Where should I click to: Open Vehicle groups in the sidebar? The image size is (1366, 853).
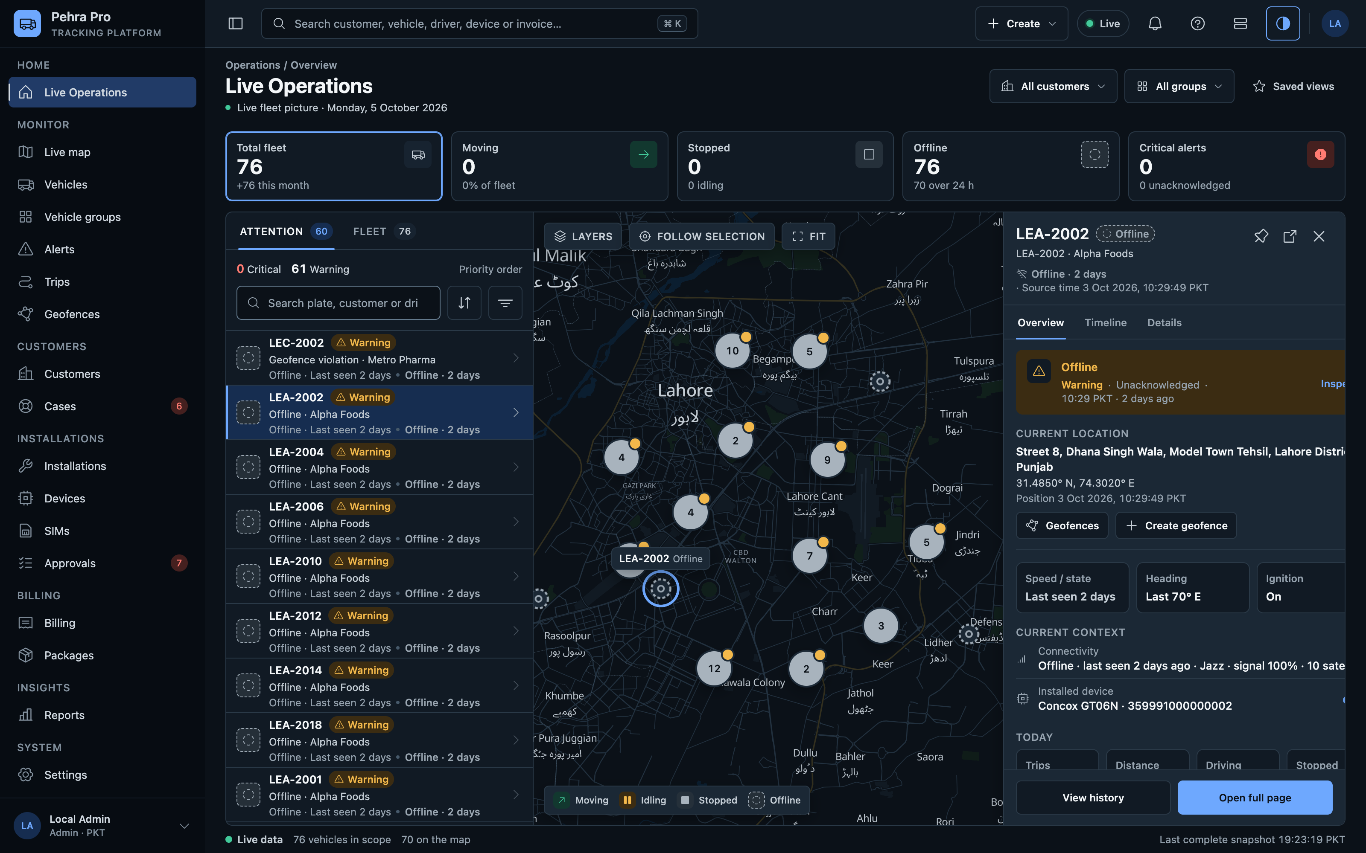click(103, 217)
